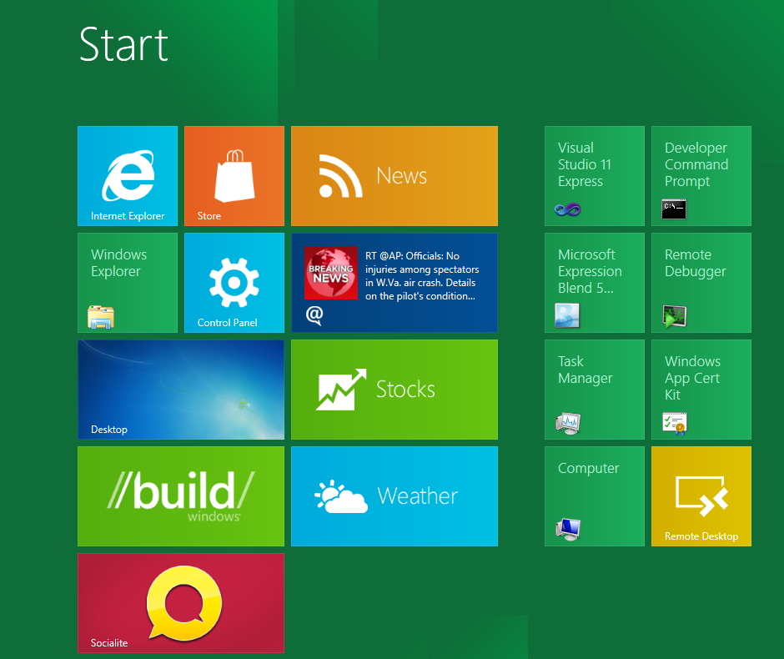Screen dimensions: 784x659
Task: Click the 'Weather' title text
Action: pyautogui.click(x=418, y=496)
